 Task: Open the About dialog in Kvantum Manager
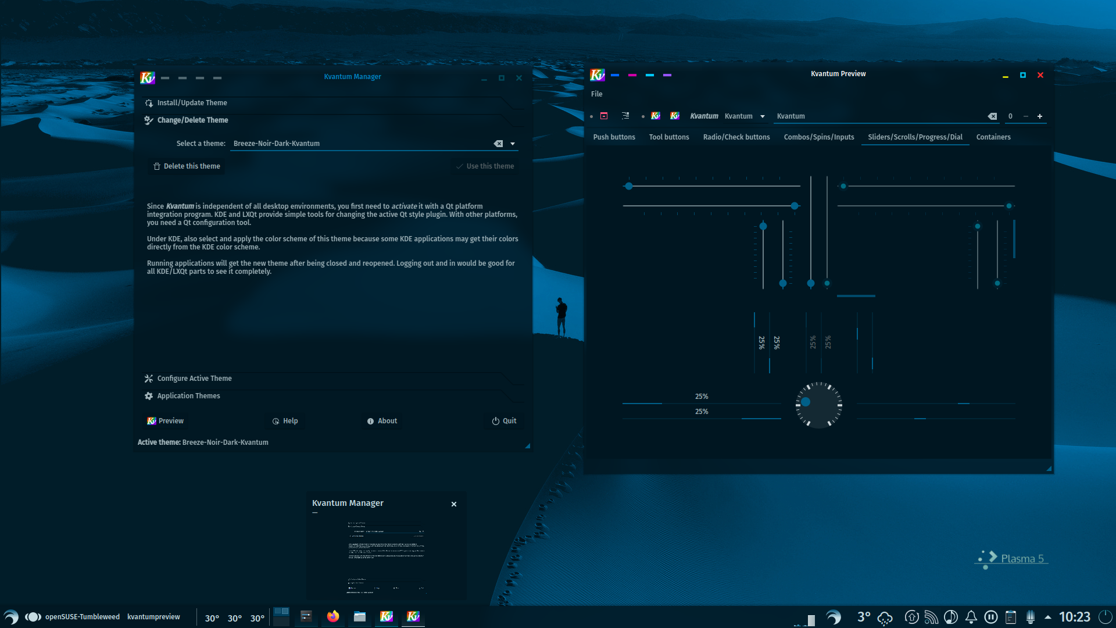[382, 421]
